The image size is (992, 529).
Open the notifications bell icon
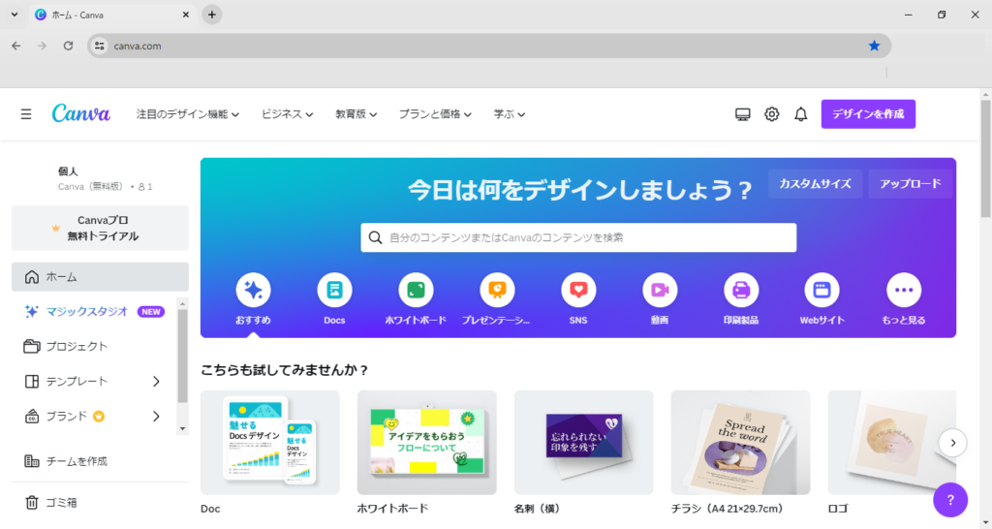pos(800,114)
